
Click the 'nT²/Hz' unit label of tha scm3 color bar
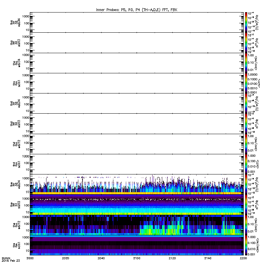tap(257, 43)
